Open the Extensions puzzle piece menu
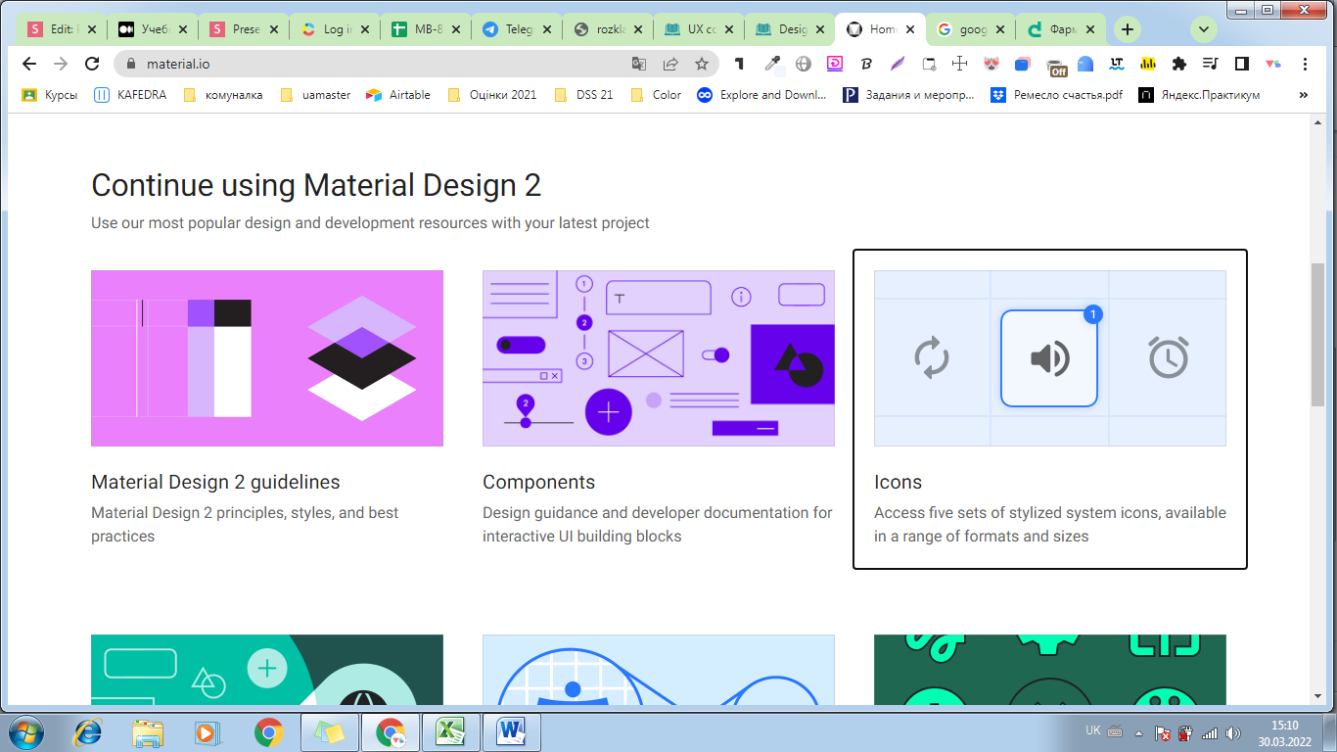Screen dimensions: 1337x752 (1179, 64)
